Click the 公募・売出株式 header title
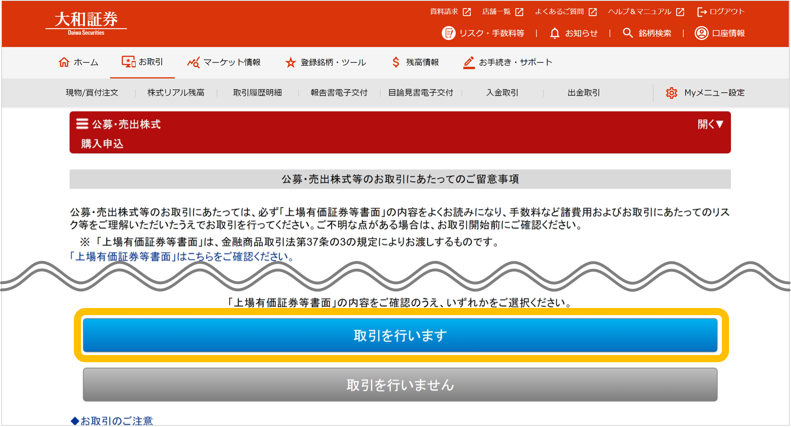 [126, 124]
